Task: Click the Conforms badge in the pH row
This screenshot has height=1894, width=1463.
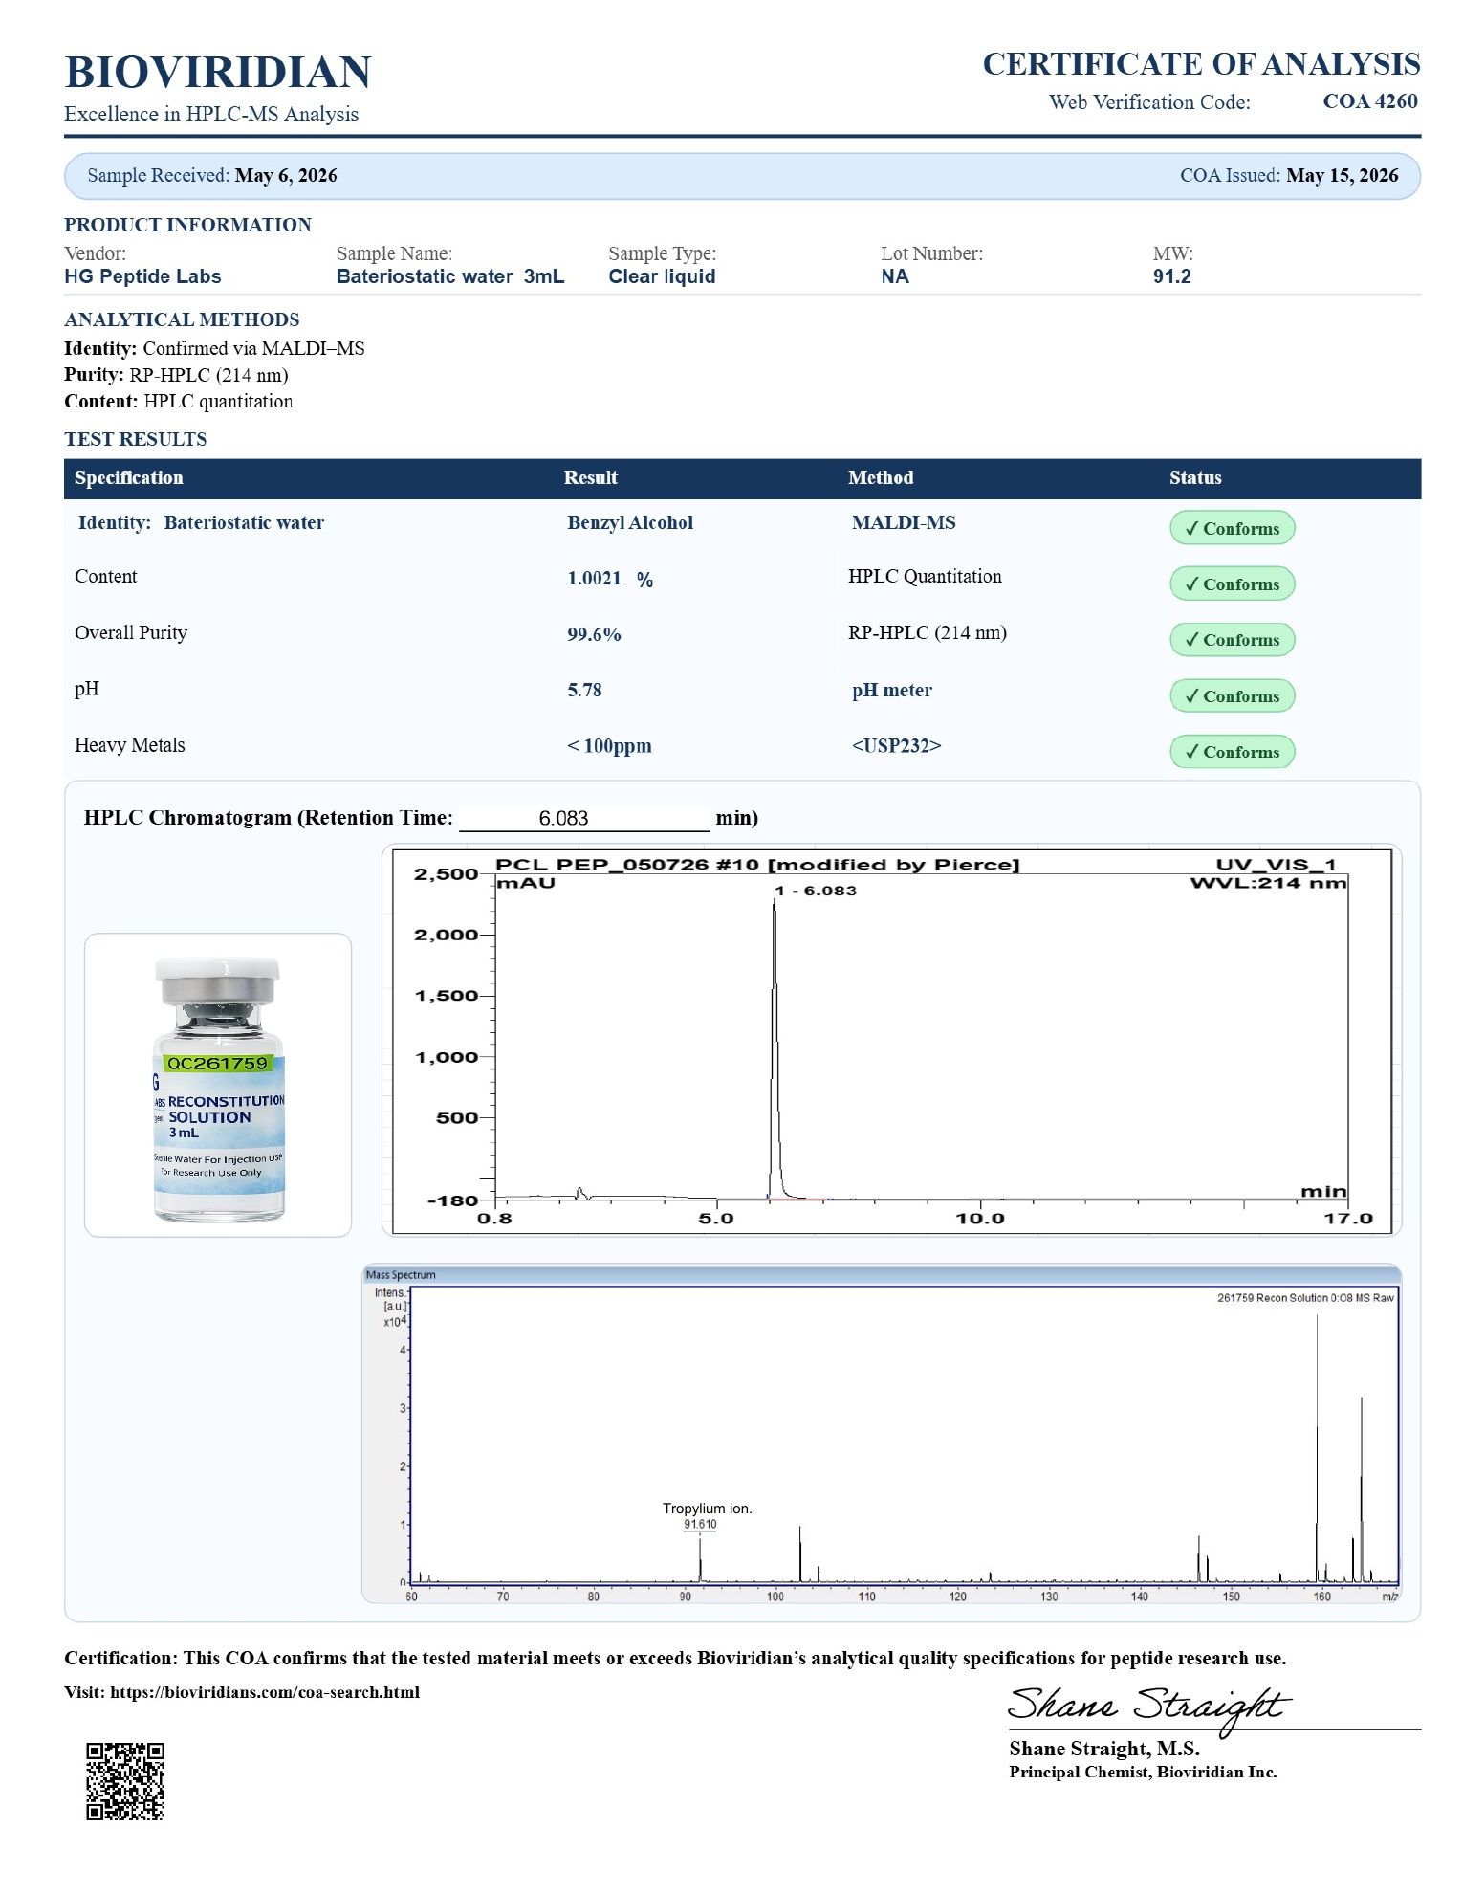Action: (1233, 695)
